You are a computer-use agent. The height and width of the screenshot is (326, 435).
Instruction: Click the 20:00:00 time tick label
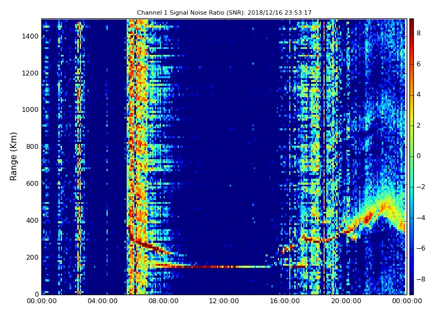(x=346, y=301)
